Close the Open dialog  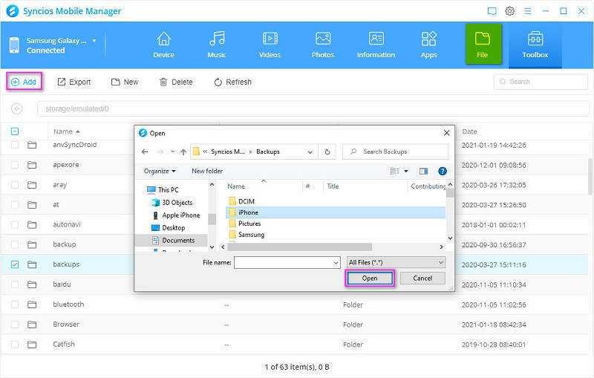pos(447,133)
